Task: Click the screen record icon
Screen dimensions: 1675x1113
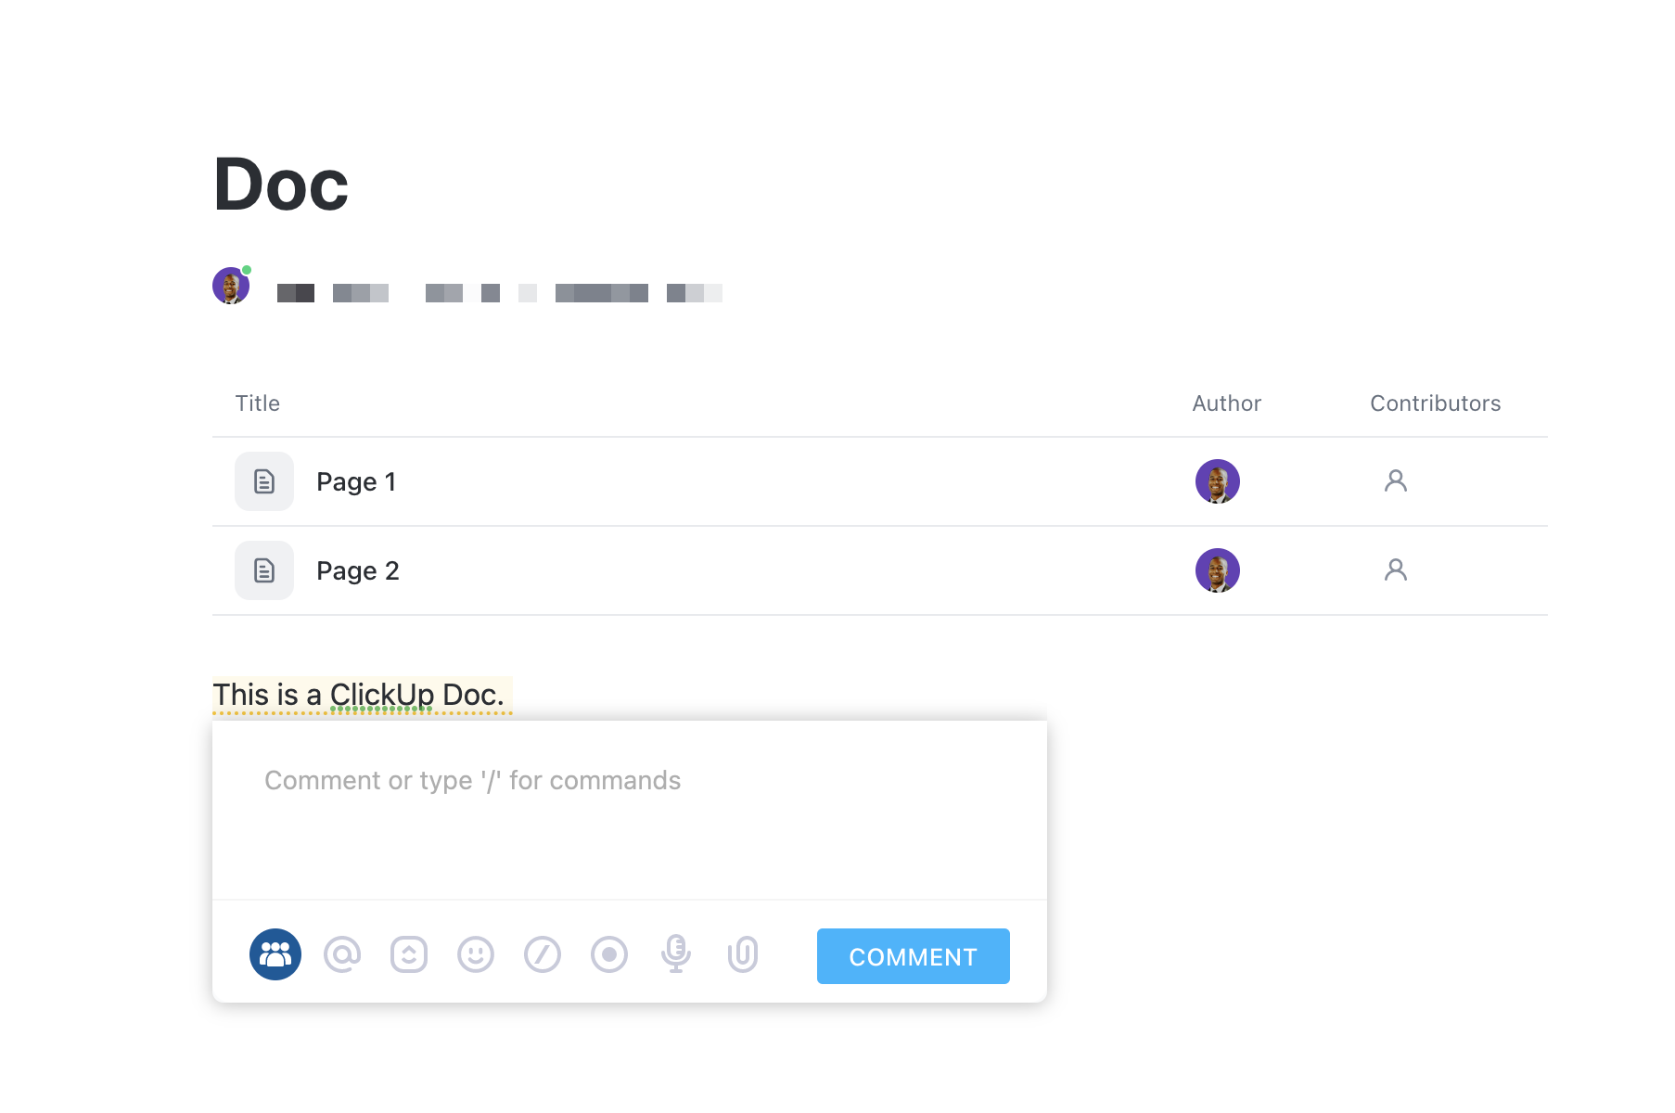Action: point(609,954)
